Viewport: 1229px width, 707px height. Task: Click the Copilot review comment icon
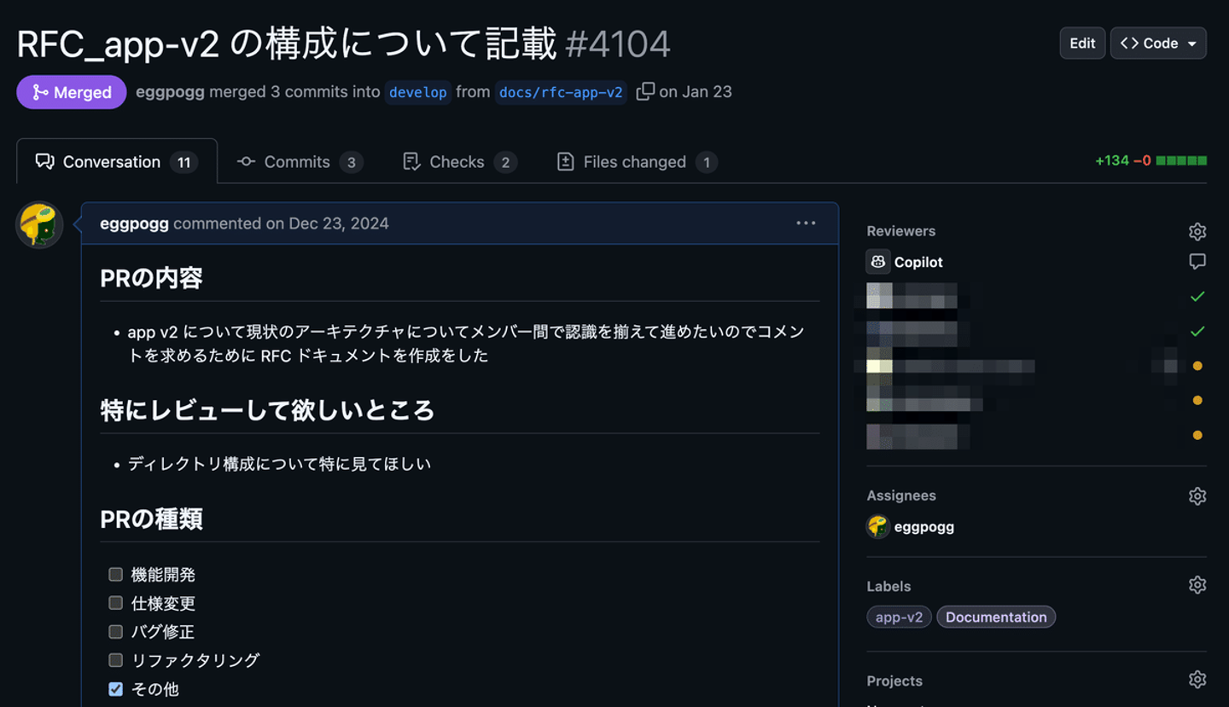(x=1197, y=262)
